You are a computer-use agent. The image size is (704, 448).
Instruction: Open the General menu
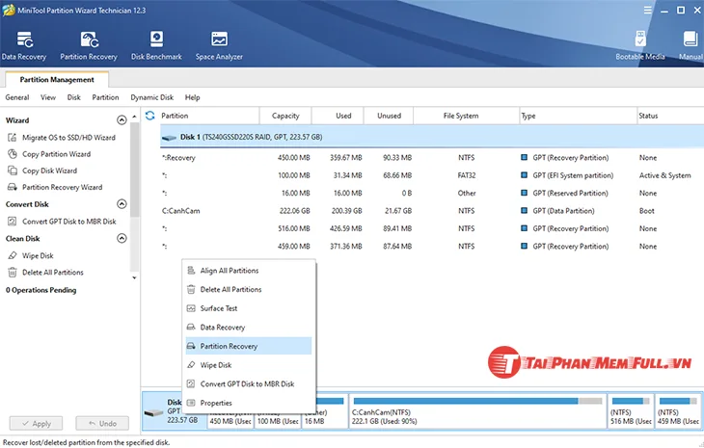(x=17, y=97)
